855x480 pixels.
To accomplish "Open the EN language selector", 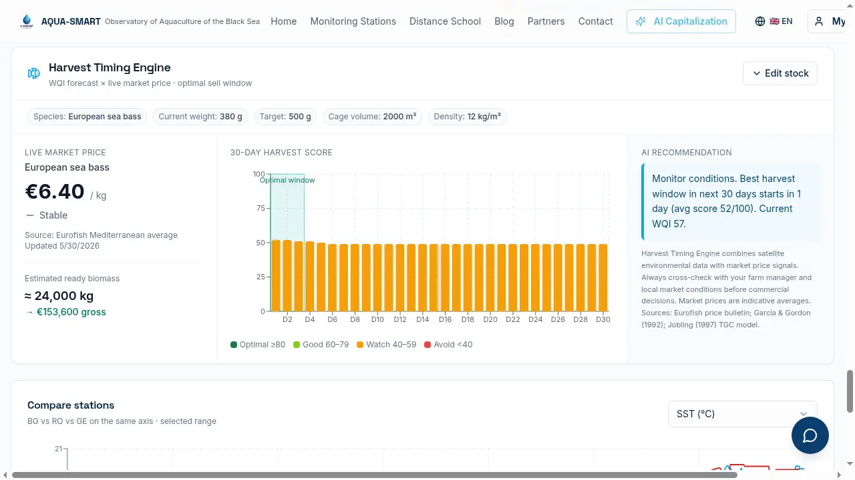I will tap(774, 21).
